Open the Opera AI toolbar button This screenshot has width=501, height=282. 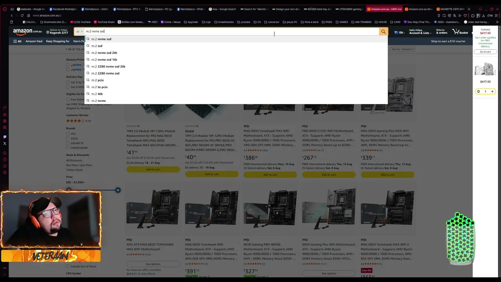tap(490, 16)
